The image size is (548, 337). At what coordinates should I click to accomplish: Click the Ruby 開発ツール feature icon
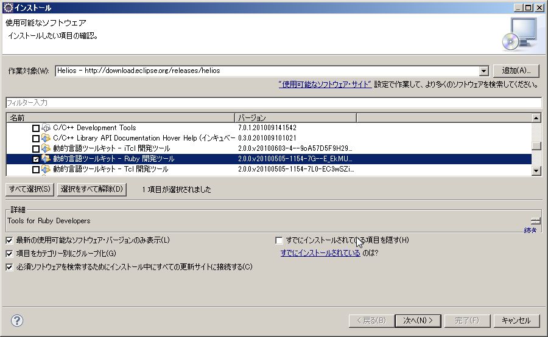point(46,159)
